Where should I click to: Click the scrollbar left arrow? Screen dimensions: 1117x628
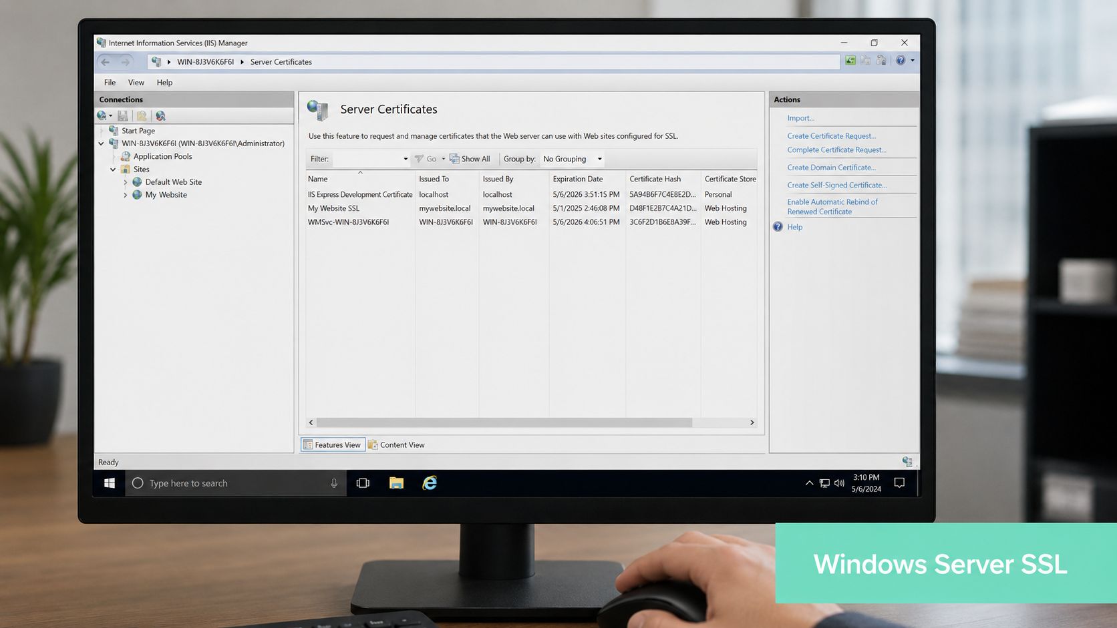[x=311, y=422]
